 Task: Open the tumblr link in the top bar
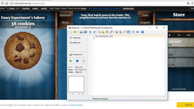click(44, 8)
